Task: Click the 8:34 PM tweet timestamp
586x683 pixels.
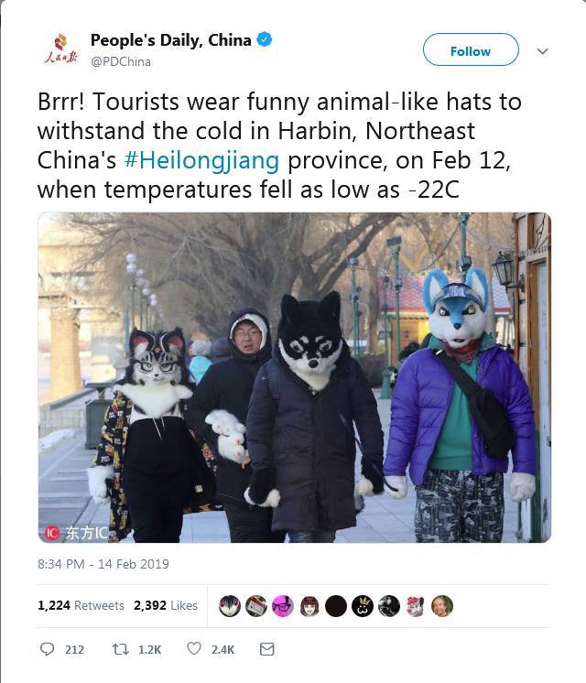Action: (x=103, y=564)
